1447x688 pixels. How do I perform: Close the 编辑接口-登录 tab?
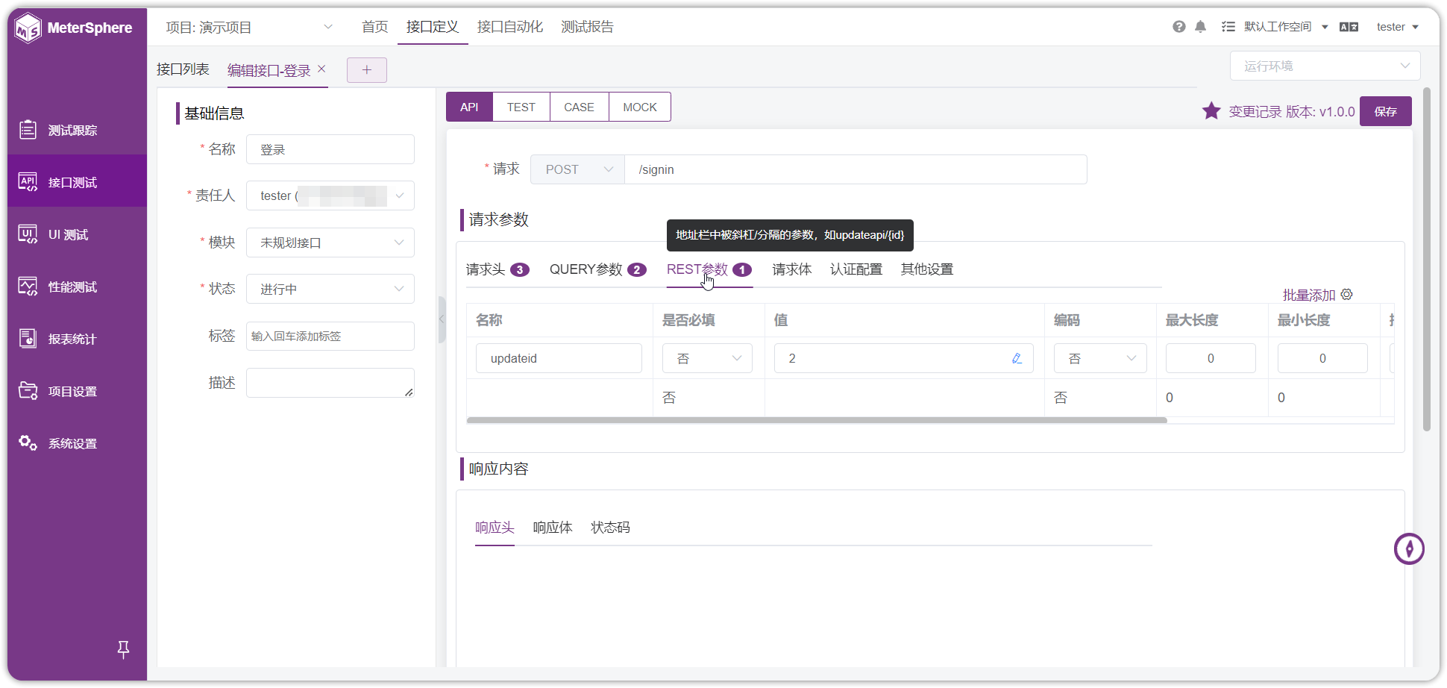click(321, 69)
